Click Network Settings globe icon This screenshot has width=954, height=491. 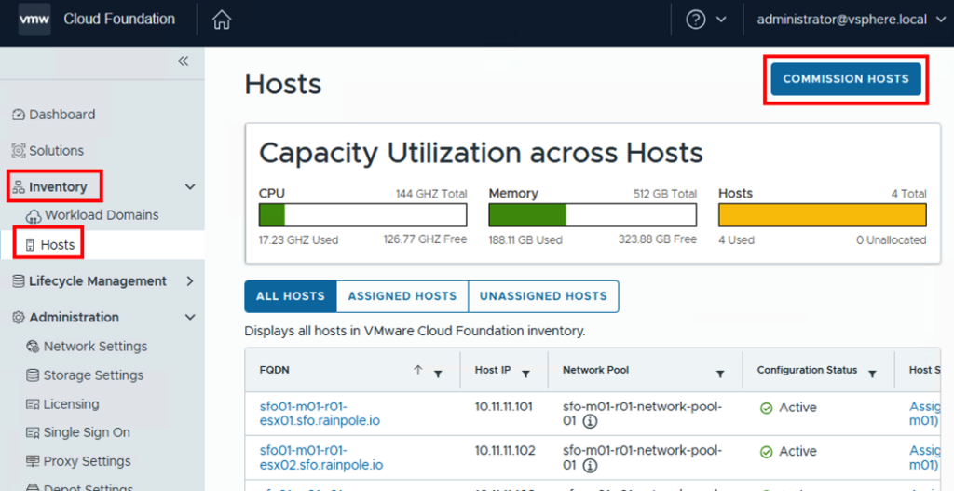[x=33, y=347]
